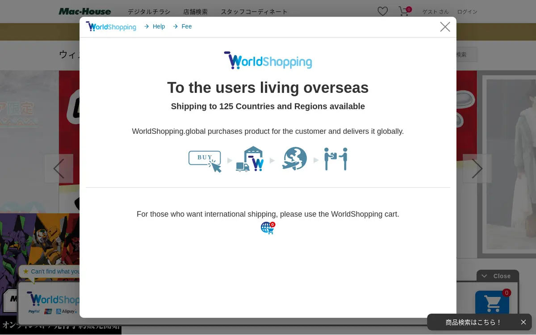
Task: Open the Mac-House shopping cart icon
Action: click(x=405, y=11)
